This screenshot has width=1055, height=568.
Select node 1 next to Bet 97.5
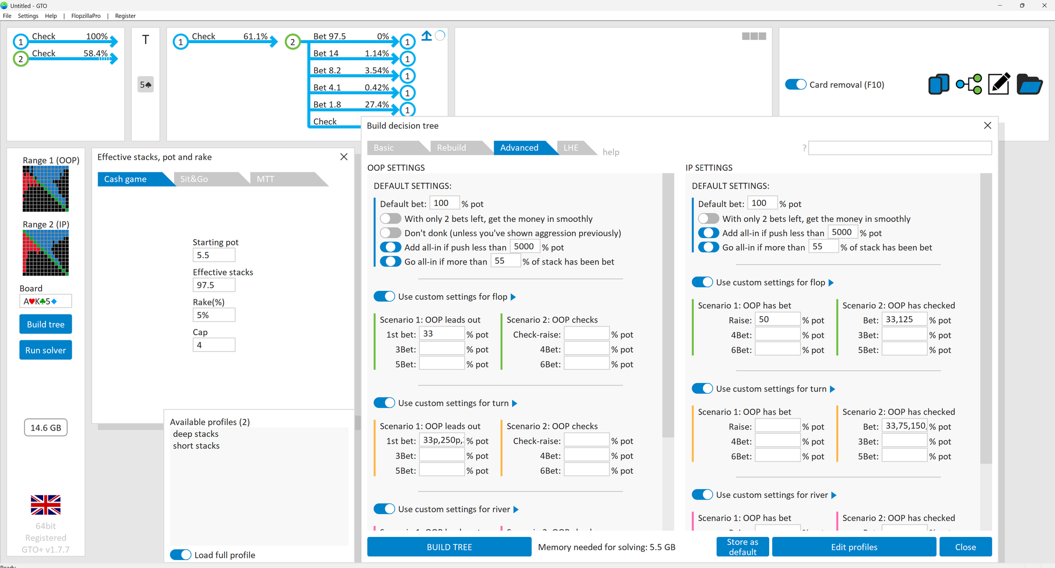pyautogui.click(x=407, y=42)
